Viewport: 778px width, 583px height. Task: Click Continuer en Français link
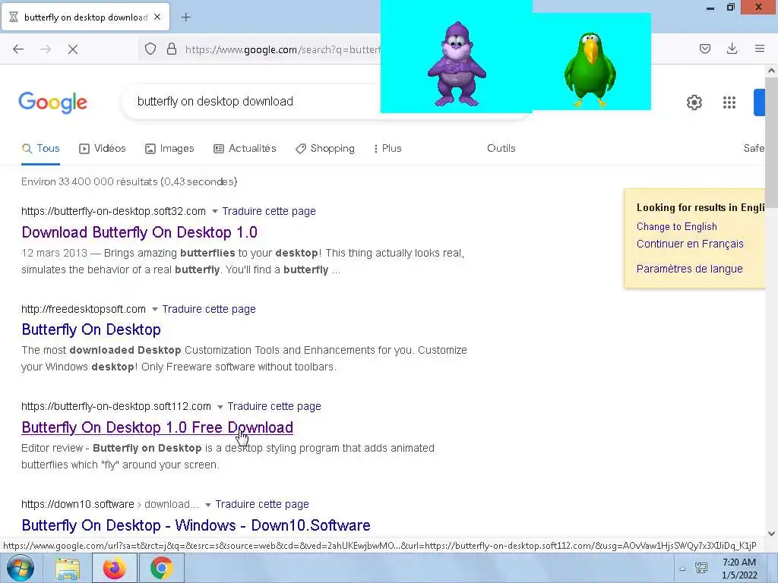pos(690,244)
